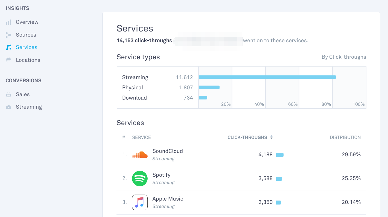Click the Physical bar in chart

coord(209,87)
